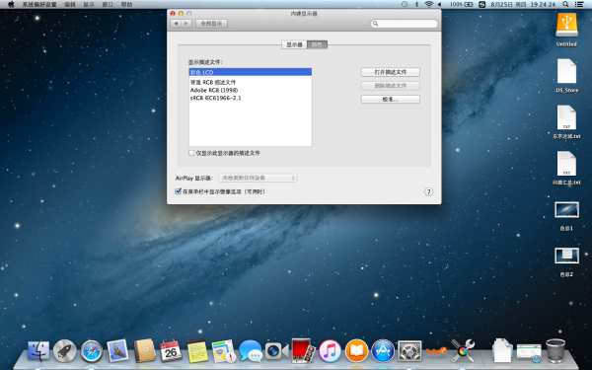Click 打开描述文件 button

coord(391,72)
